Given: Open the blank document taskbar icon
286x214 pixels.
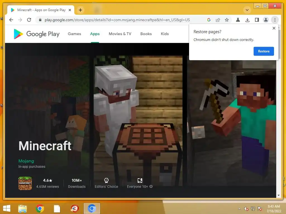Looking at the screenshot, I should pyautogui.click(x=57, y=208).
